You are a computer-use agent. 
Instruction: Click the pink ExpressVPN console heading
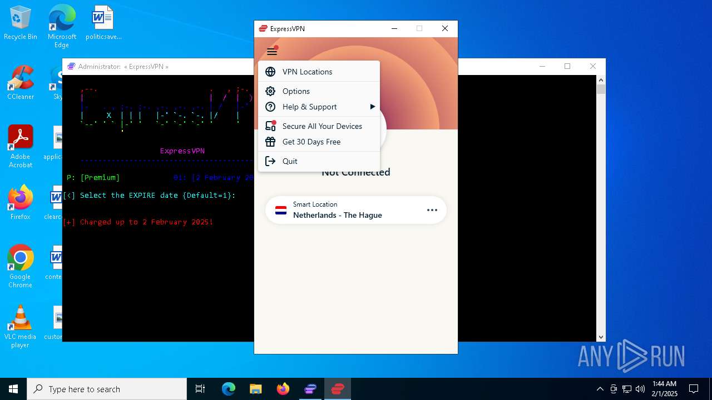click(182, 151)
